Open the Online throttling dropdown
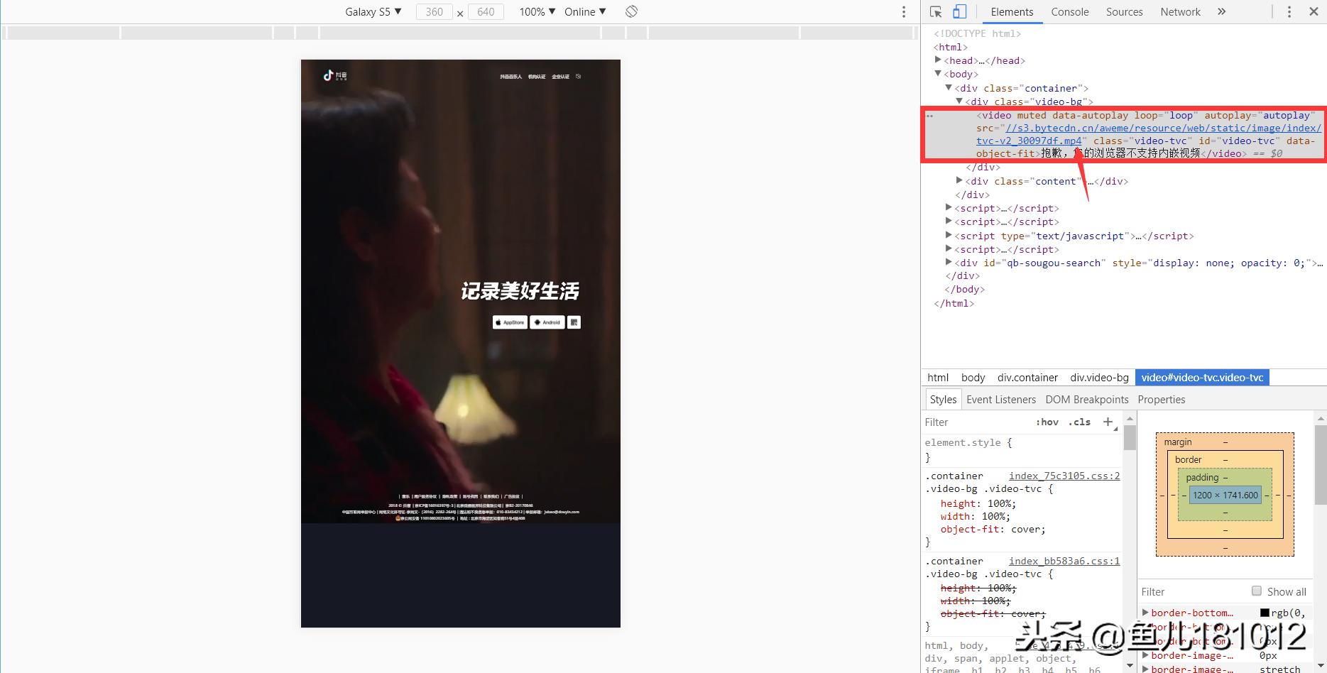 (x=585, y=12)
